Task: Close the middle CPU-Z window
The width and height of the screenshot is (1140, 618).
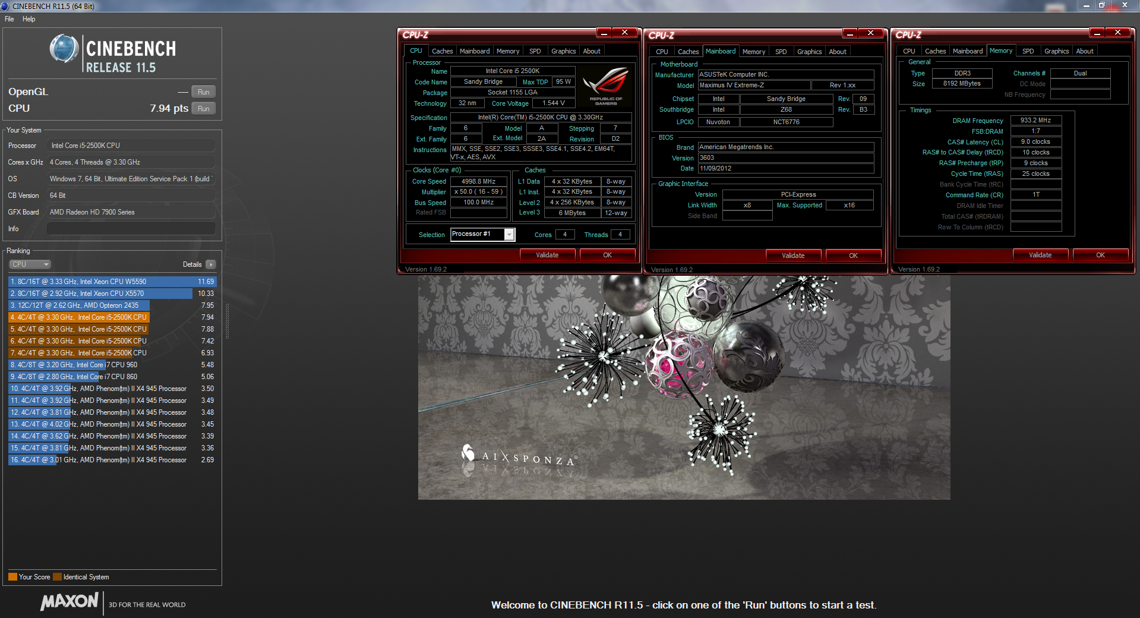Action: pos(870,33)
